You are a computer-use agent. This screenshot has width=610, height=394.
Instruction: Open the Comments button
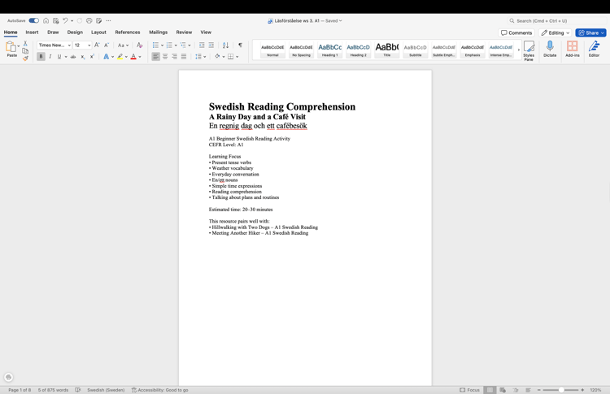click(516, 32)
